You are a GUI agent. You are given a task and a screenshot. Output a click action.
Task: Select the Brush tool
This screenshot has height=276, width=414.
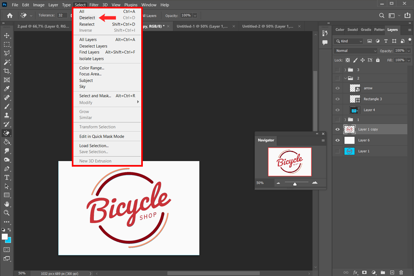point(7,107)
